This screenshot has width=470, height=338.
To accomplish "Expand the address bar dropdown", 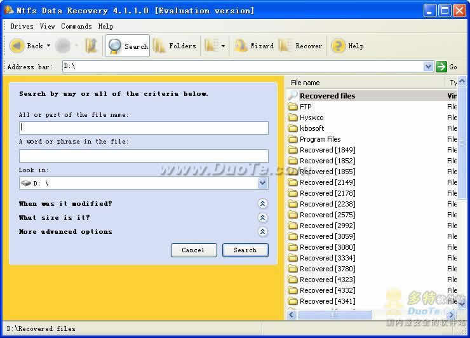I will click(x=428, y=66).
